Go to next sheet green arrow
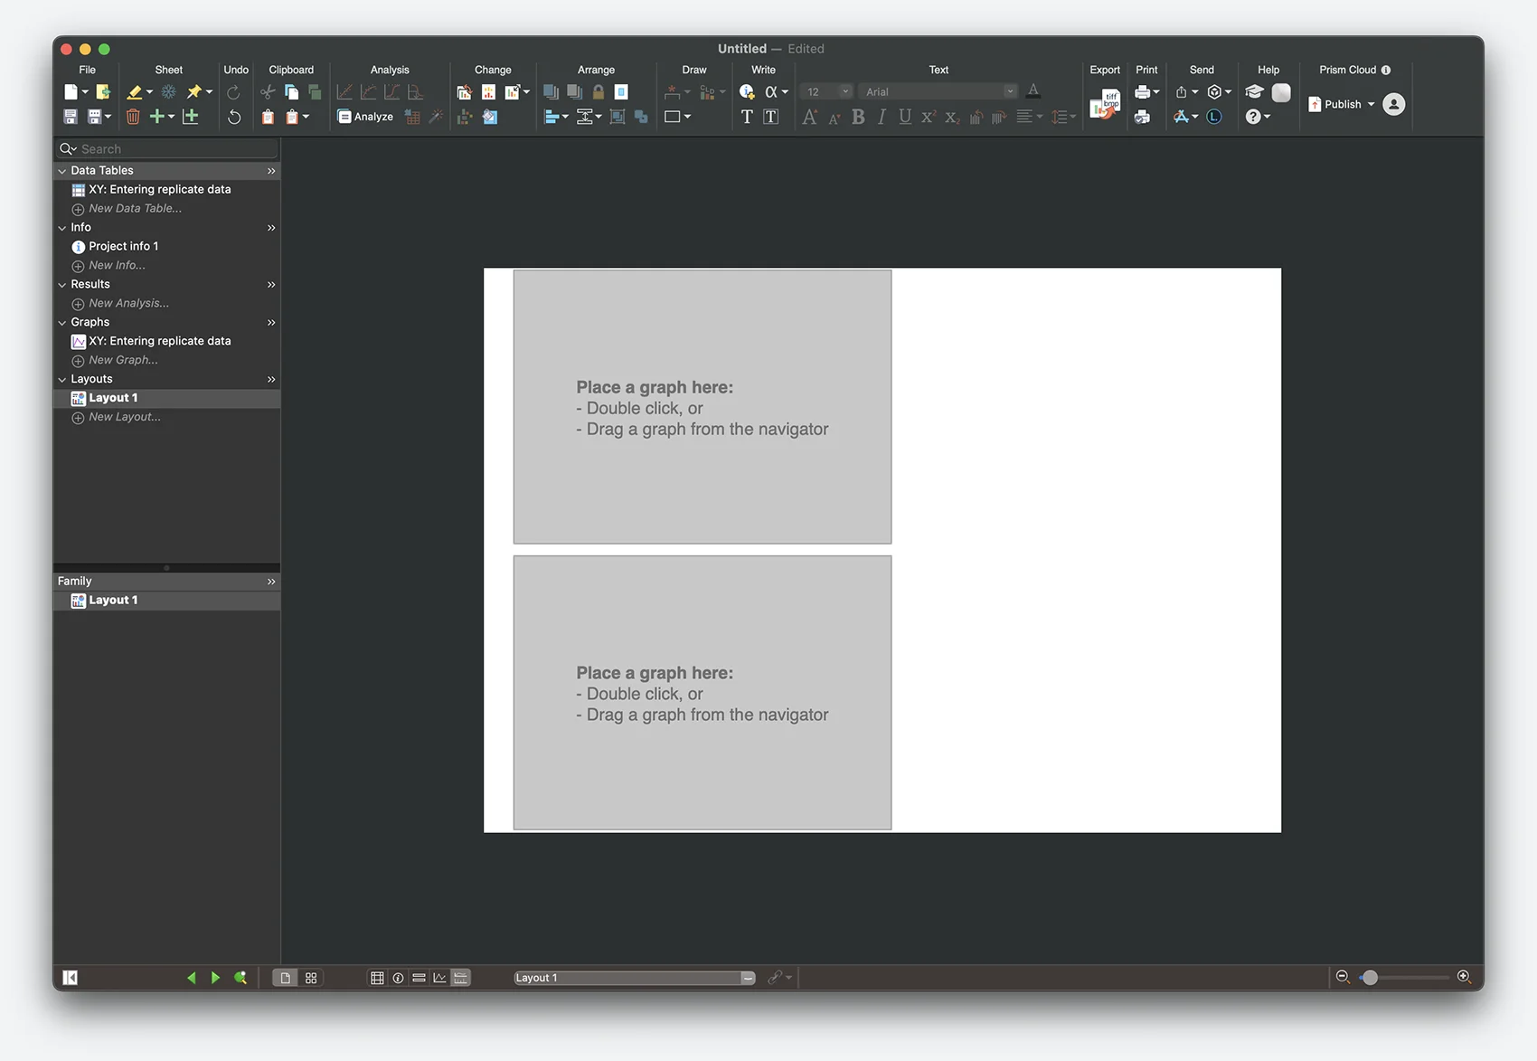Viewport: 1537px width, 1061px height. pyautogui.click(x=215, y=977)
